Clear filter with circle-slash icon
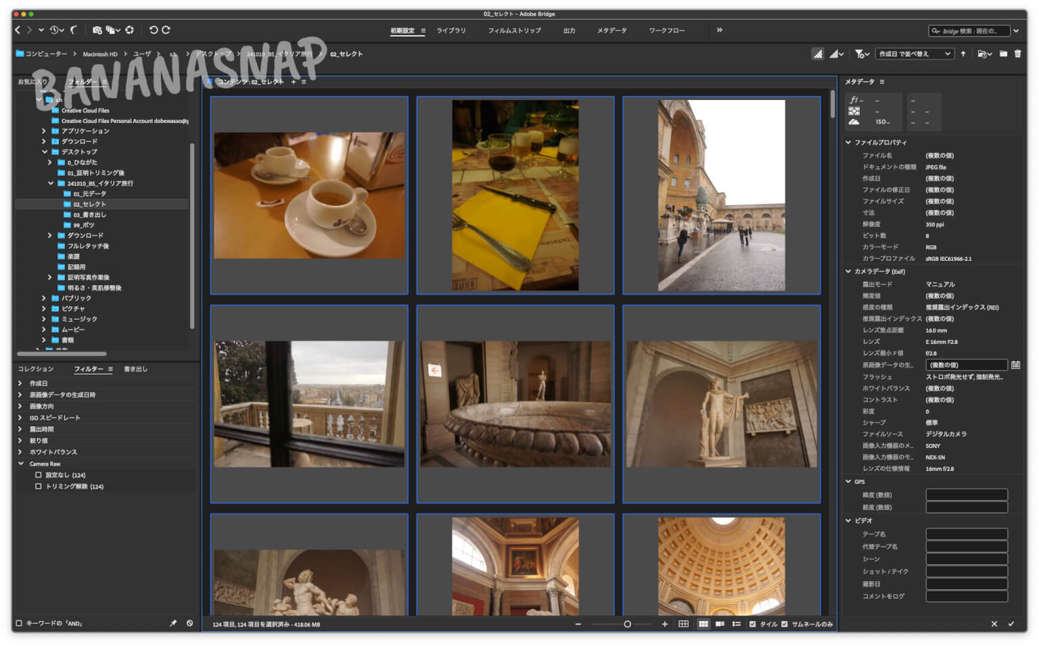Image resolution: width=1039 pixels, height=646 pixels. [189, 624]
